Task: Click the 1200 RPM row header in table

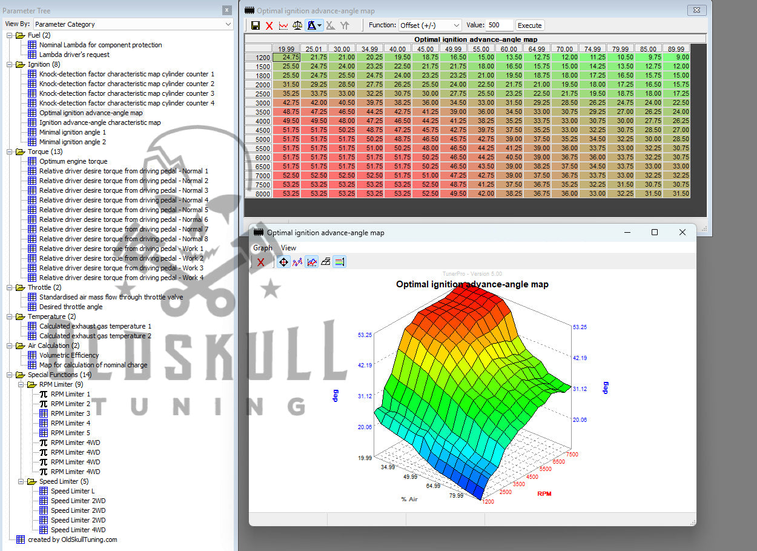Action: click(x=259, y=57)
